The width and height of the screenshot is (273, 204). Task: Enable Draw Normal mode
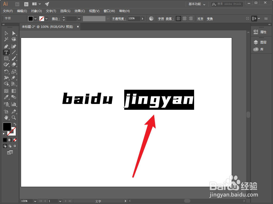click(5, 146)
